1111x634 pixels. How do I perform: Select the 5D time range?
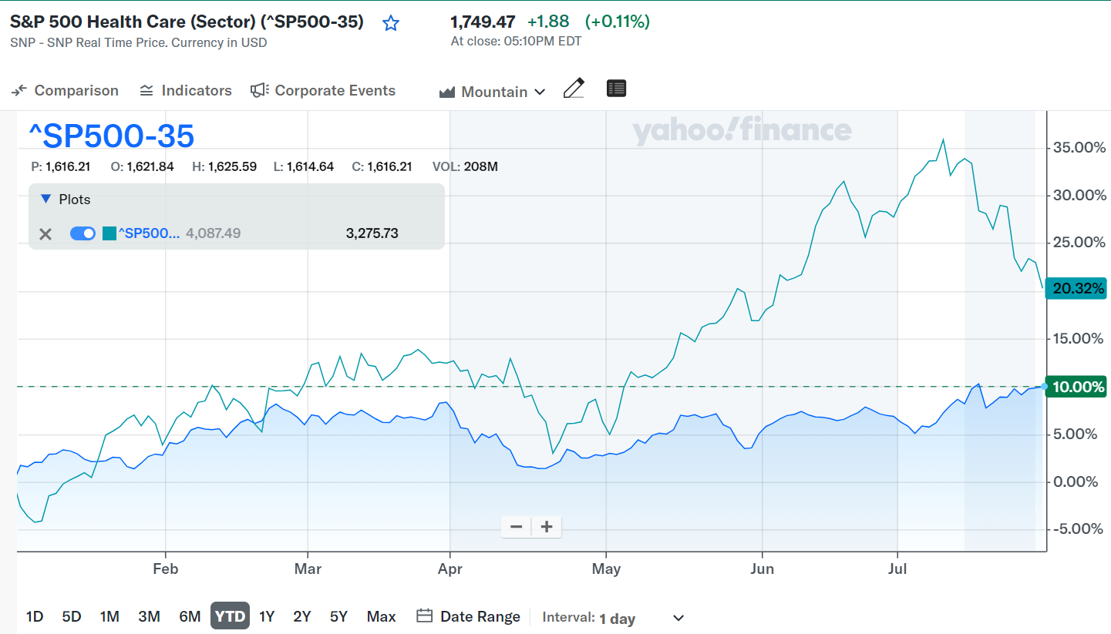coord(72,616)
